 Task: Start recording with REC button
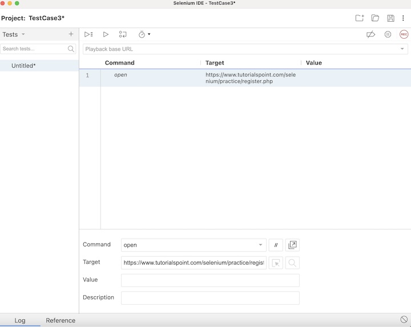(404, 35)
